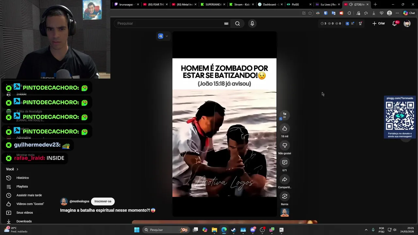Mute the playing YouTube tab's speaker icon
The image size is (418, 235).
351,5
